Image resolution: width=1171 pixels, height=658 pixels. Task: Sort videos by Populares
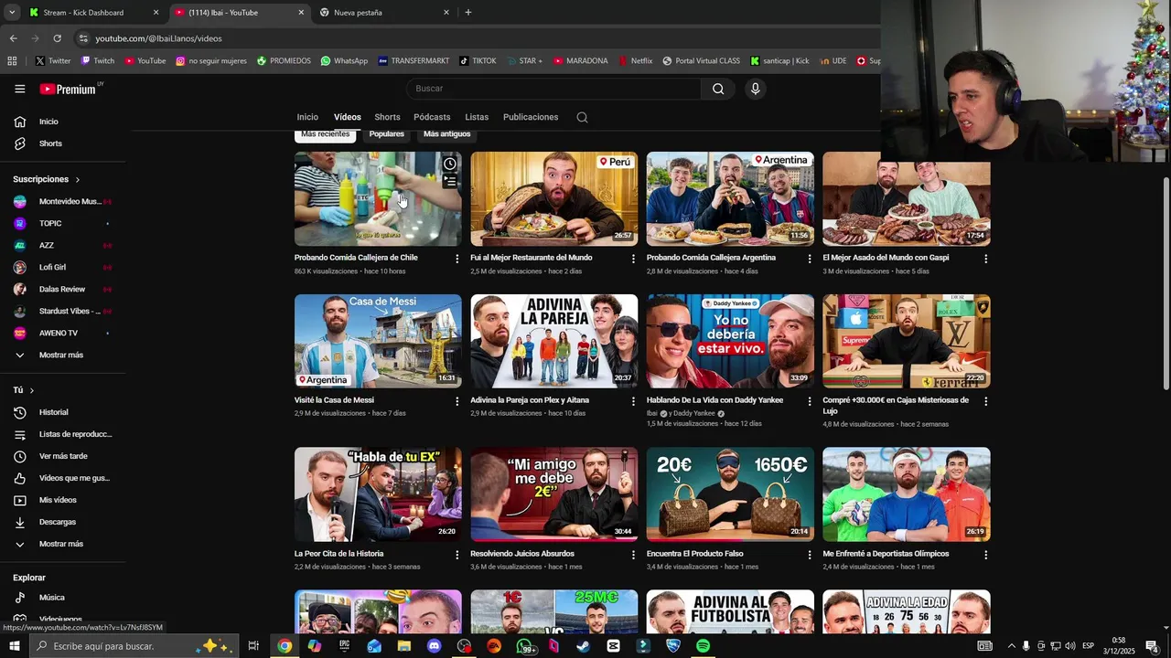coord(387,134)
